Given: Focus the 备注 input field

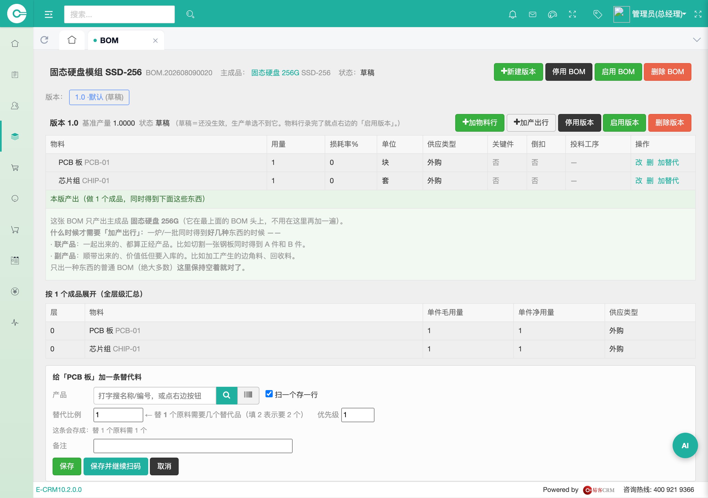Looking at the screenshot, I should pos(193,446).
